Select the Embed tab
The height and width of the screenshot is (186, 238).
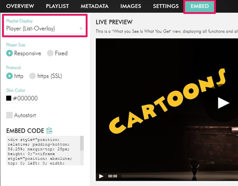point(200,6)
